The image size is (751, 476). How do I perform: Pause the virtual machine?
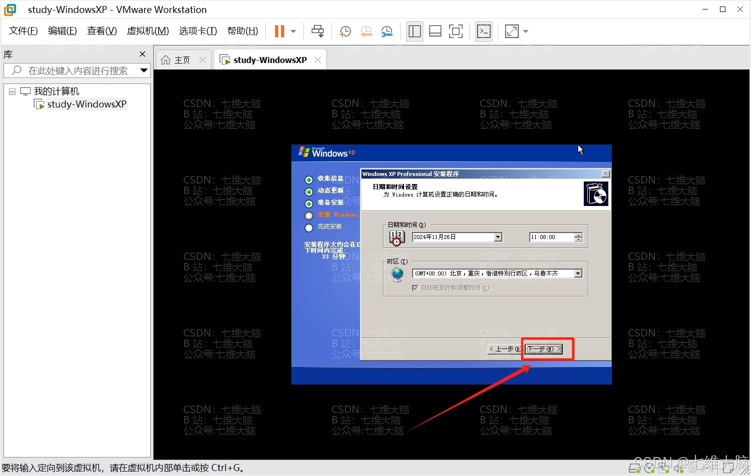point(279,31)
